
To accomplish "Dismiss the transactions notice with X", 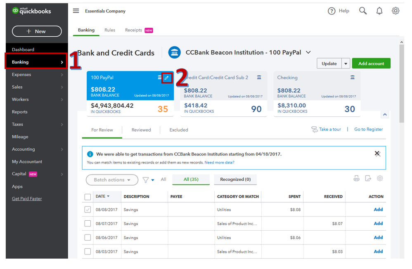I will [377, 153].
